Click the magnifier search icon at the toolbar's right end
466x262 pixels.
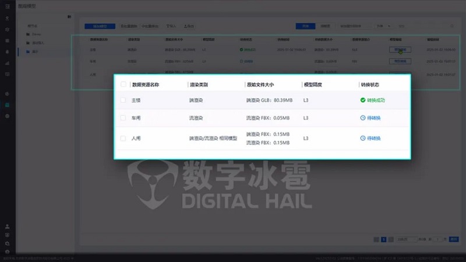[452, 26]
